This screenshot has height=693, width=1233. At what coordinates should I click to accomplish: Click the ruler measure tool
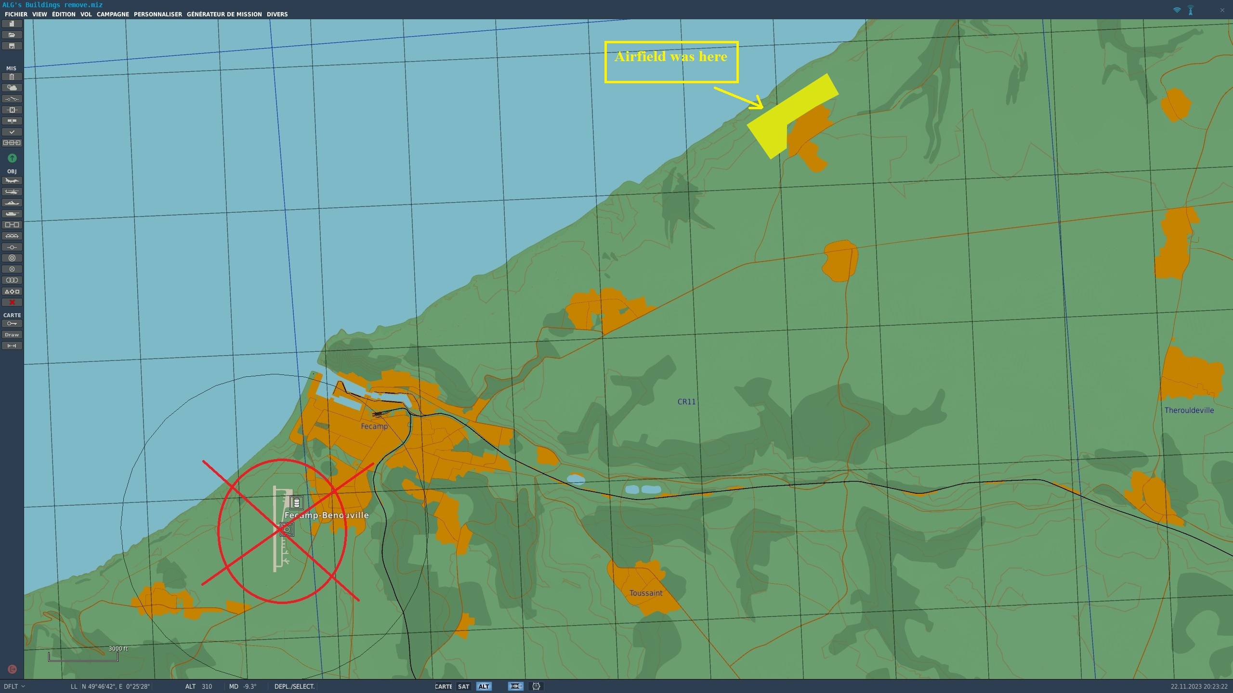click(x=12, y=346)
